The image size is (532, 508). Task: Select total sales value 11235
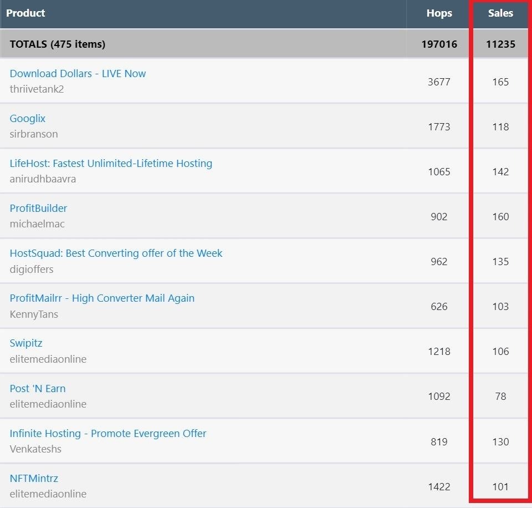pos(500,44)
